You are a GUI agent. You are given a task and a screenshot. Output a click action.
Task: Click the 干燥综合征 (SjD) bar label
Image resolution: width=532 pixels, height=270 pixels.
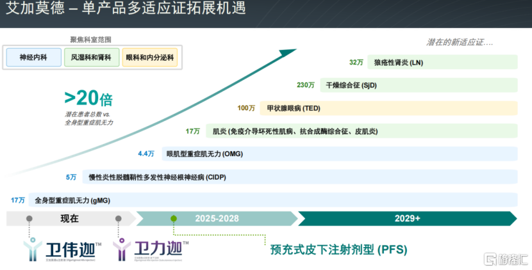(351, 85)
